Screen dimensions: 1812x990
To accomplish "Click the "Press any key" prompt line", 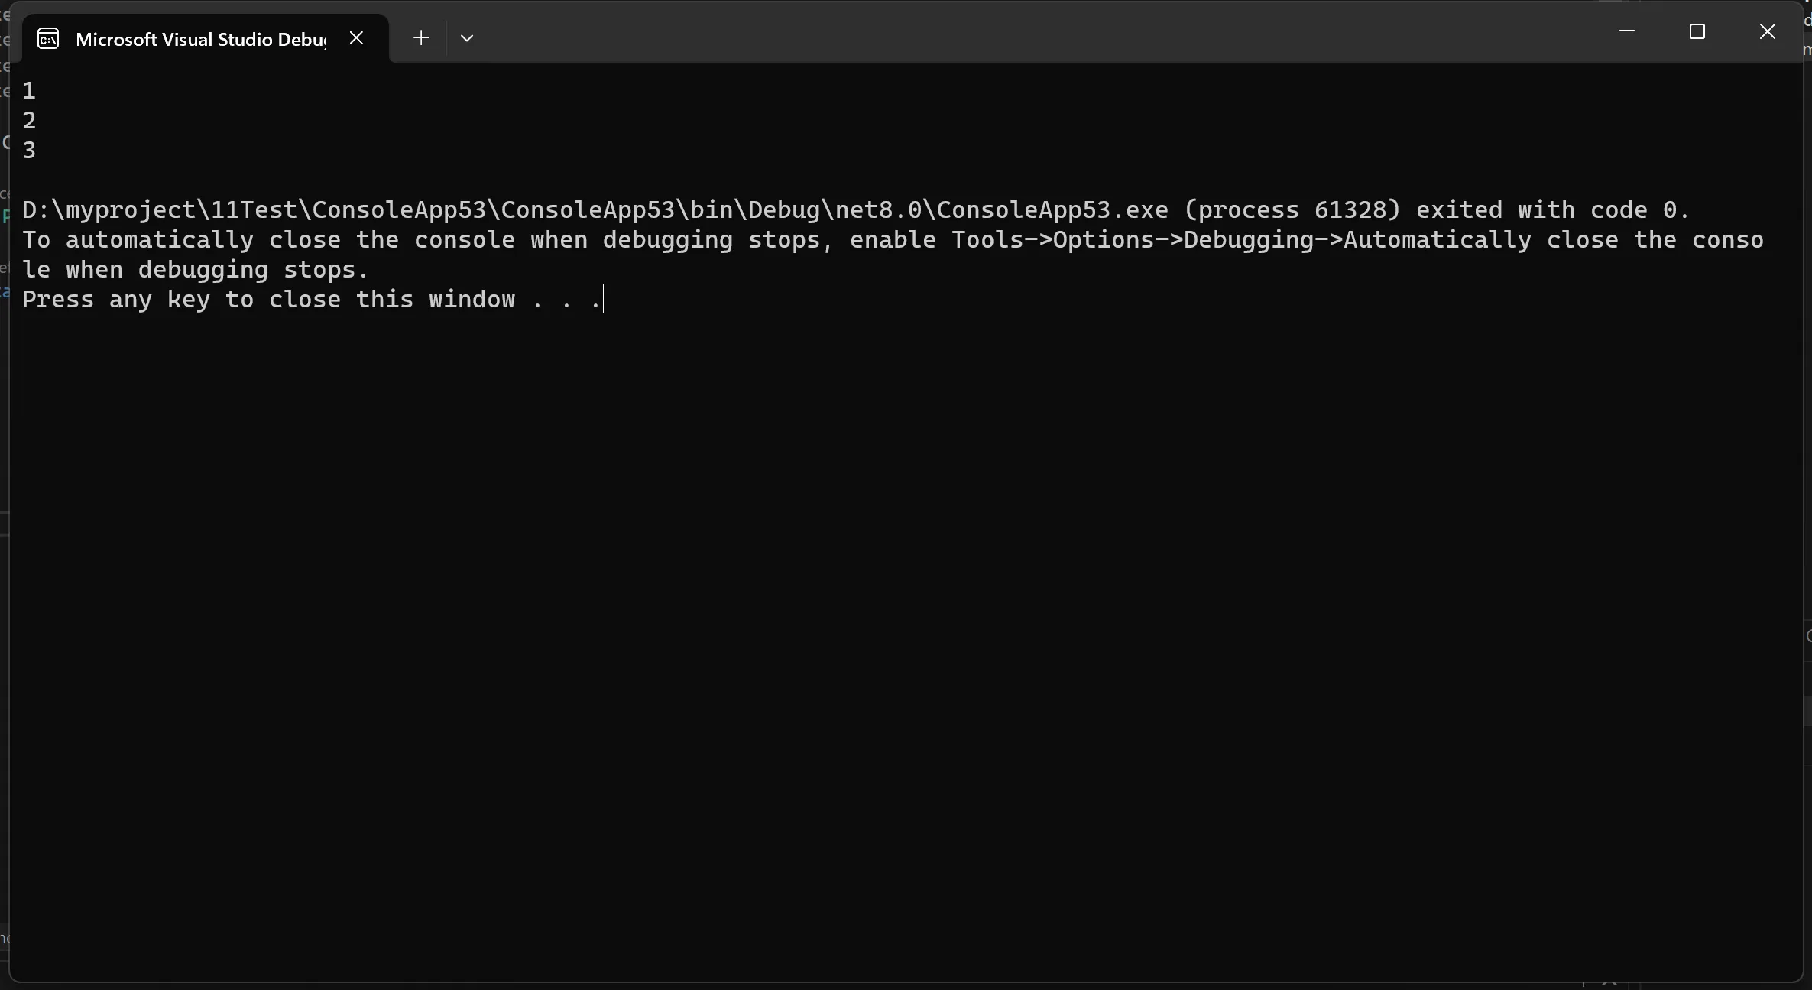I will [306, 300].
